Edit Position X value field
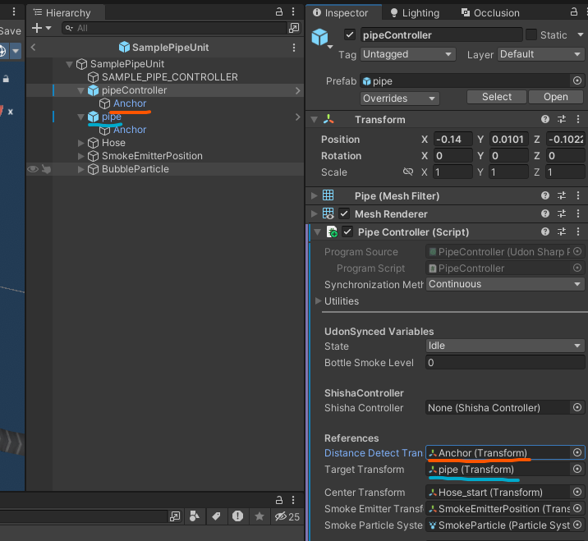This screenshot has width=588, height=541. click(453, 140)
